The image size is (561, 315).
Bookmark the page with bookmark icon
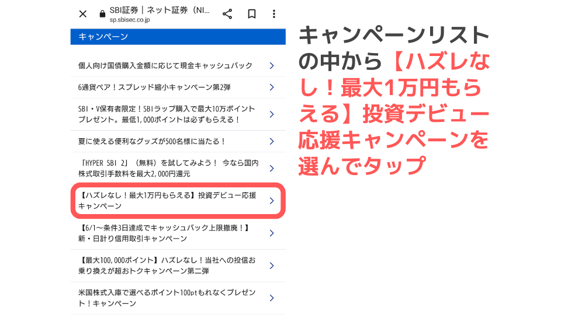point(252,14)
